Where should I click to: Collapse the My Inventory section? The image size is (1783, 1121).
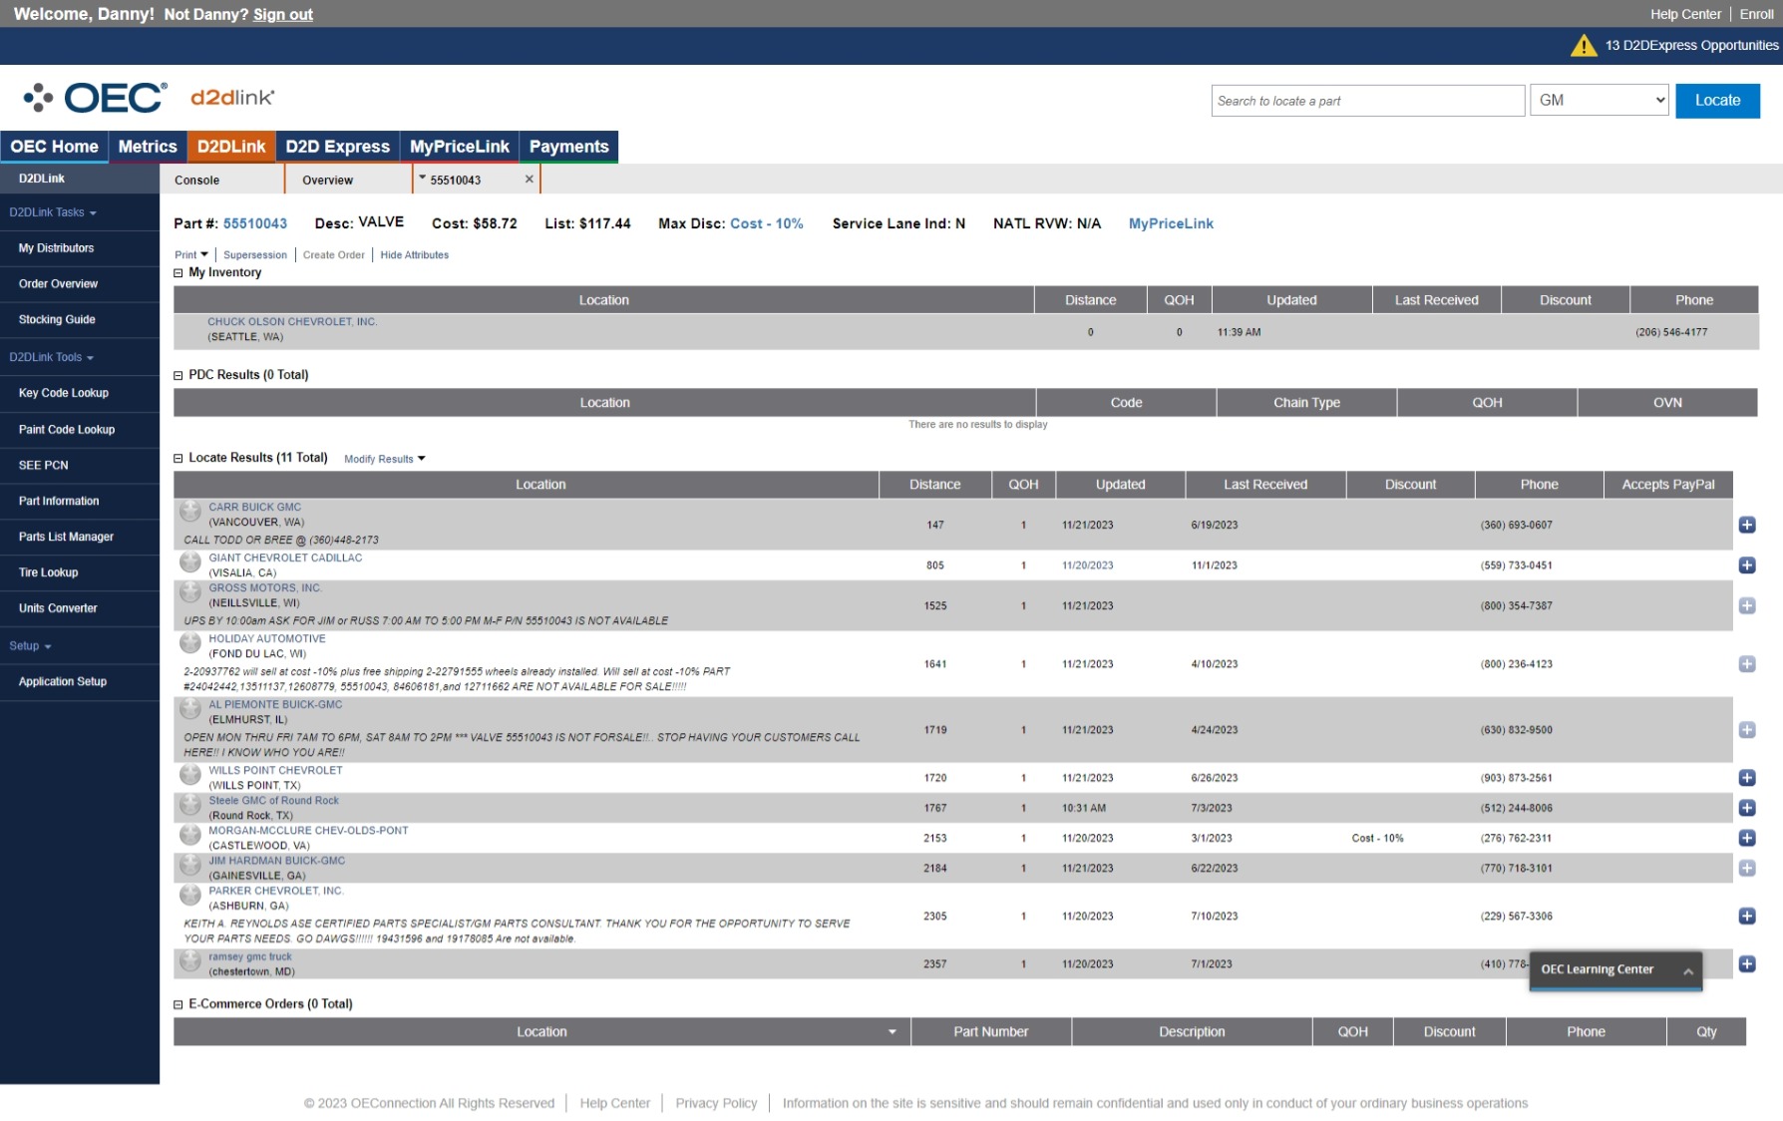point(178,273)
